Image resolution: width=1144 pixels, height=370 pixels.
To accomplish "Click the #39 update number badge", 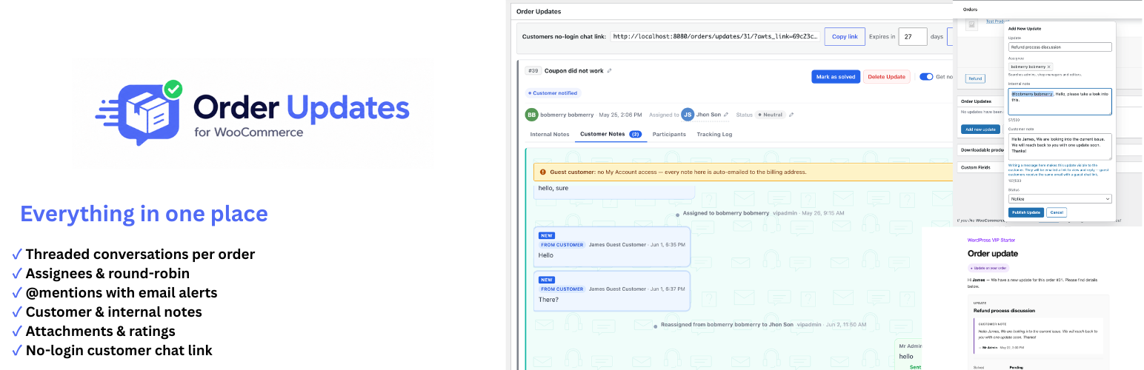I will (x=533, y=71).
